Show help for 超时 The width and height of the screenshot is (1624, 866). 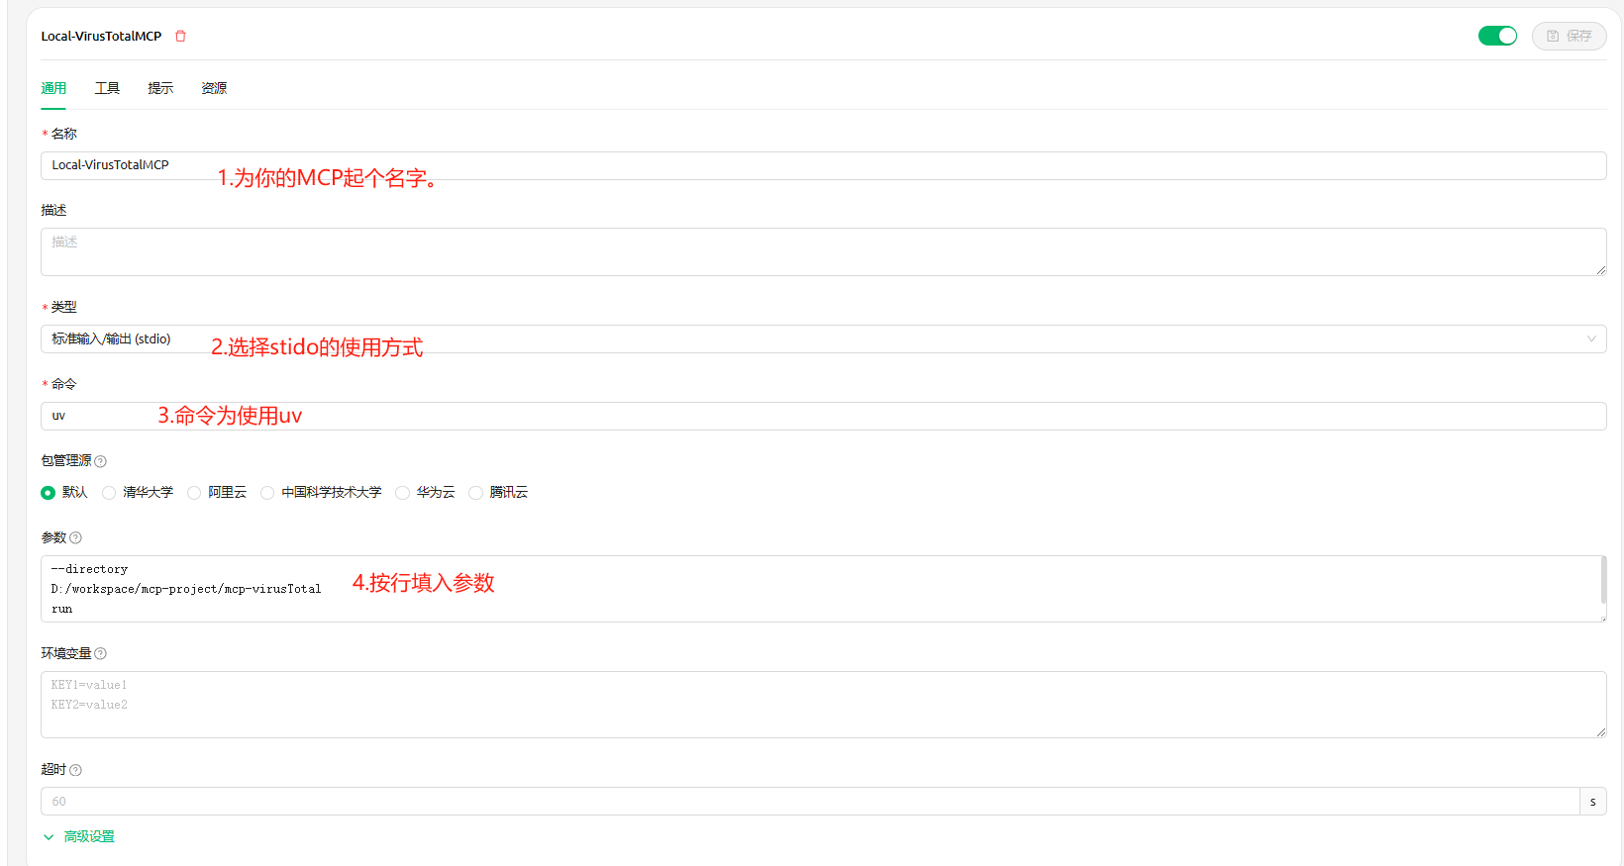click(75, 770)
